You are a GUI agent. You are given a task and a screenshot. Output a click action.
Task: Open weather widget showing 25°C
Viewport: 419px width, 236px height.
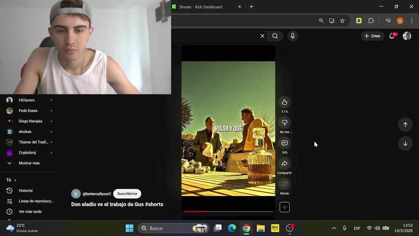tap(22, 228)
